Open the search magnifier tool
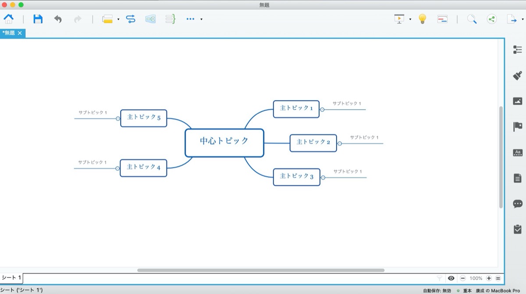526x294 pixels. point(472,19)
